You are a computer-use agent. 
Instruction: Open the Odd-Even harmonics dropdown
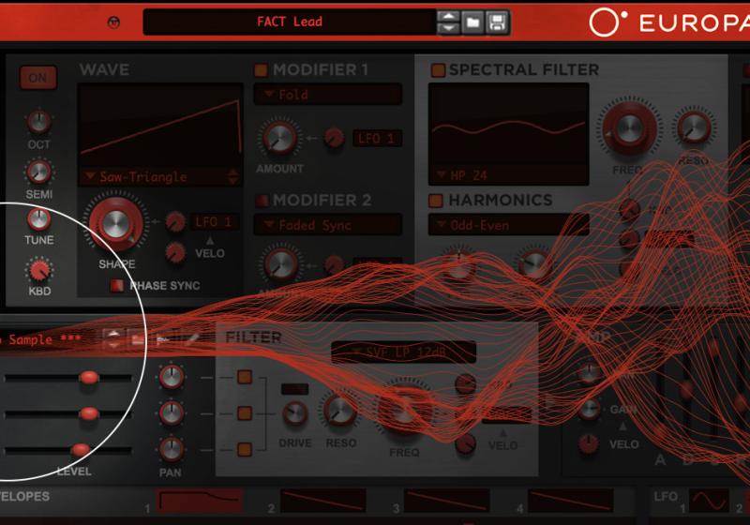tap(508, 225)
